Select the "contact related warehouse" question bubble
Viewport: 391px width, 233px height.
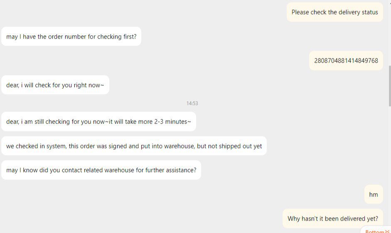101,170
